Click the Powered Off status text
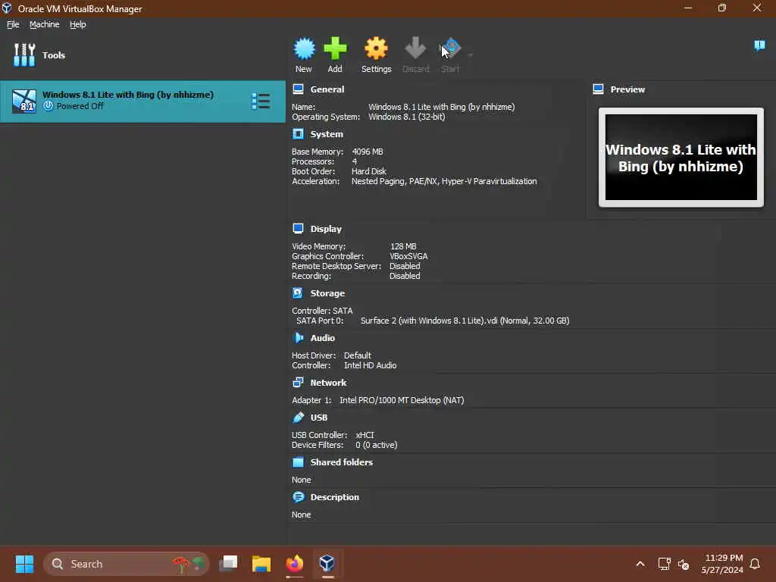 coord(80,106)
